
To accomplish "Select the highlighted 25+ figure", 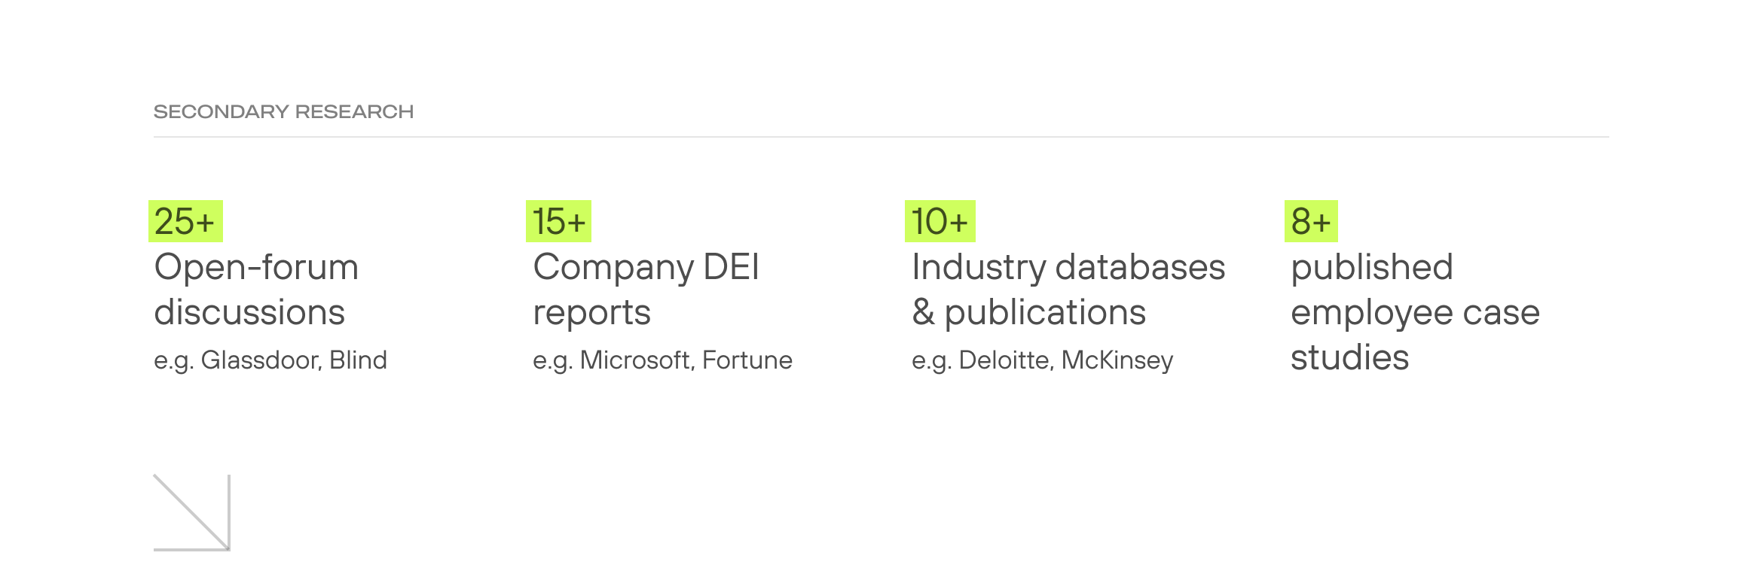I will coord(185,221).
